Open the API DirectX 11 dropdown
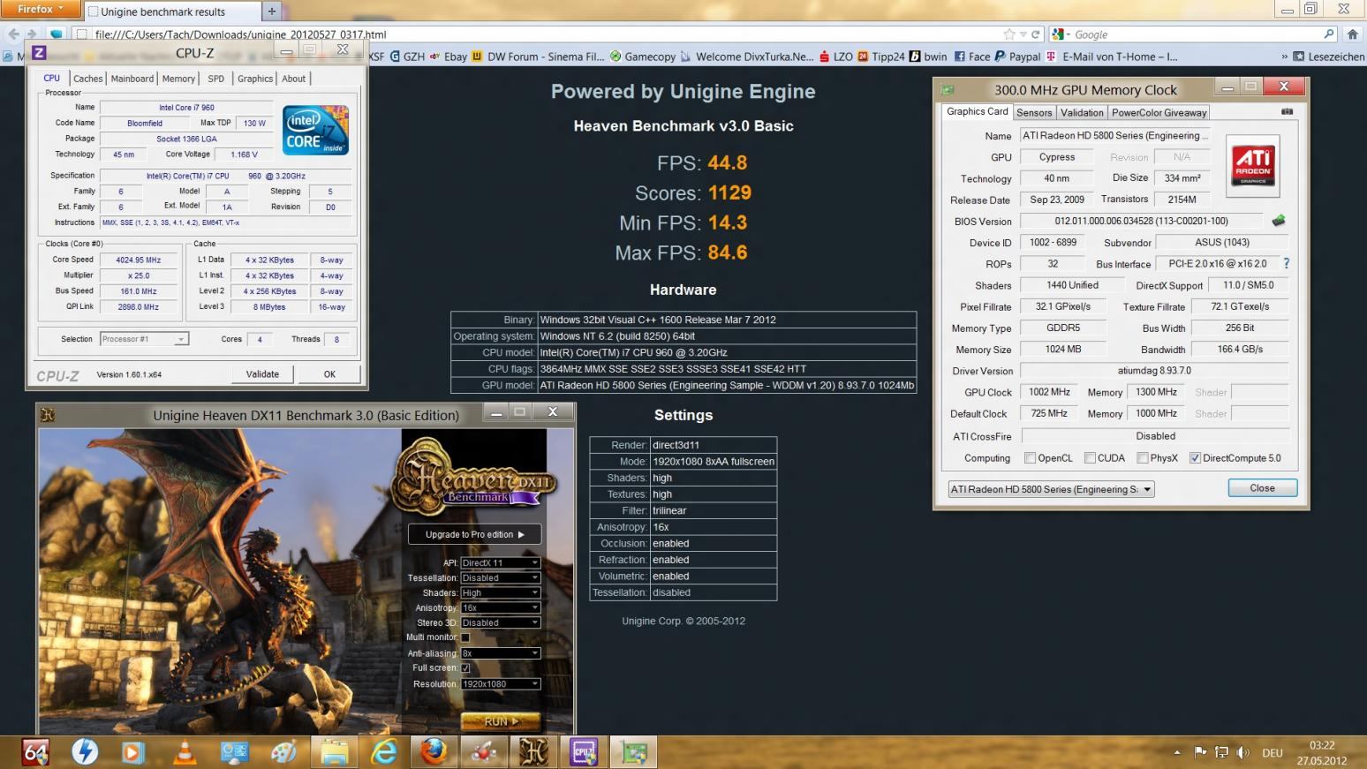Screen dimensions: 1367x769 click(500, 562)
